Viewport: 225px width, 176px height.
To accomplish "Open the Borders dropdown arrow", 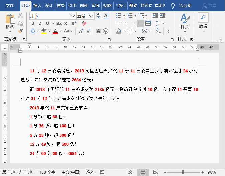I will (135, 31).
